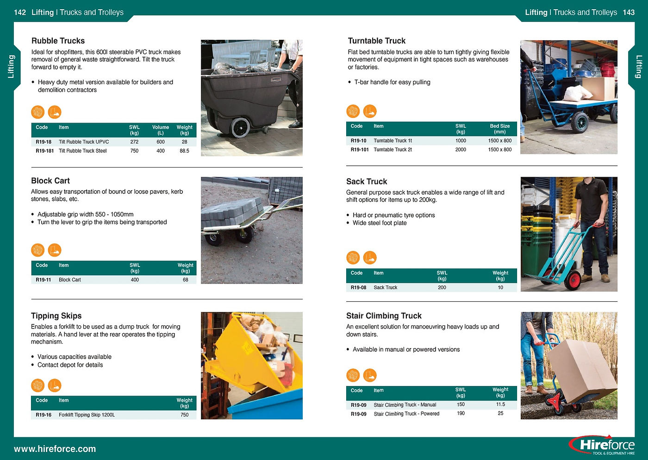Click item 'Forklift Tipping Skip 1200L'
The image size is (648, 460).
[87, 415]
